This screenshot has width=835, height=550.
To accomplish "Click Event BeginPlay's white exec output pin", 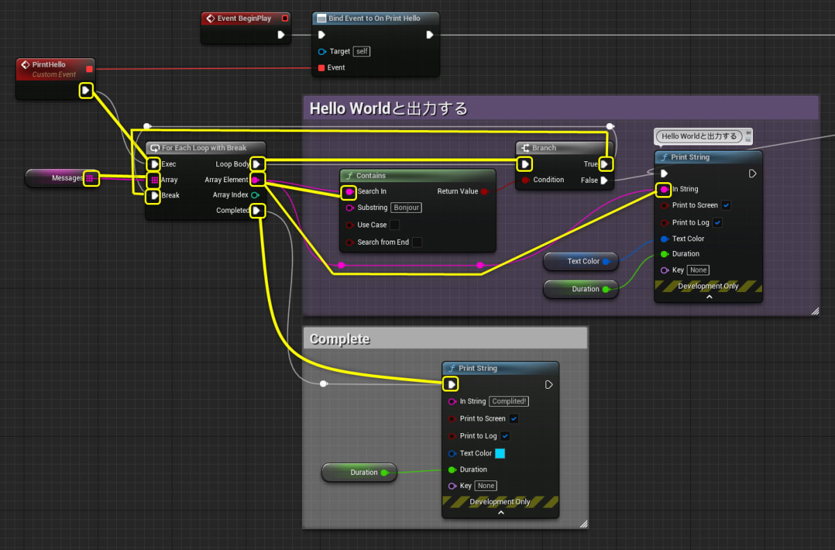I will pos(281,34).
